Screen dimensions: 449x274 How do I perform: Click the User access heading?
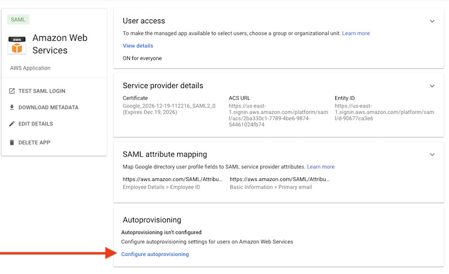pyautogui.click(x=144, y=20)
